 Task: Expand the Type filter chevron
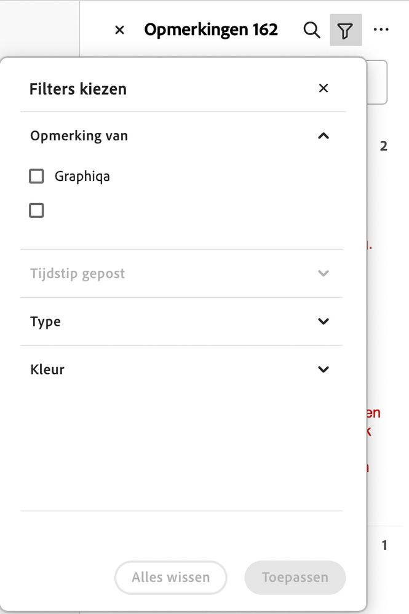click(x=324, y=321)
